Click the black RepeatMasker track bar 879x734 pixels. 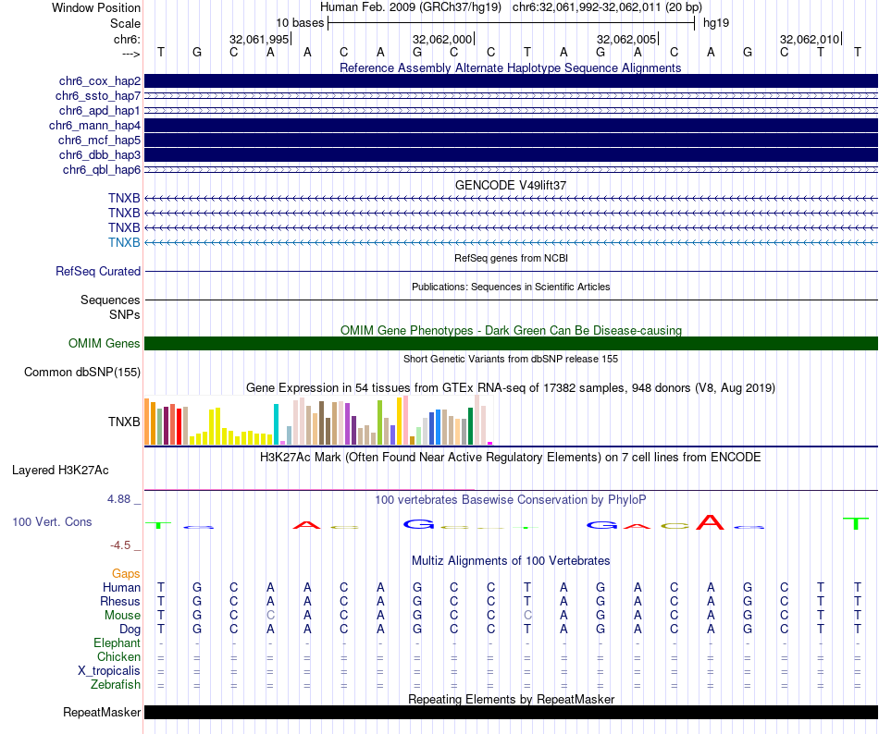pos(511,712)
